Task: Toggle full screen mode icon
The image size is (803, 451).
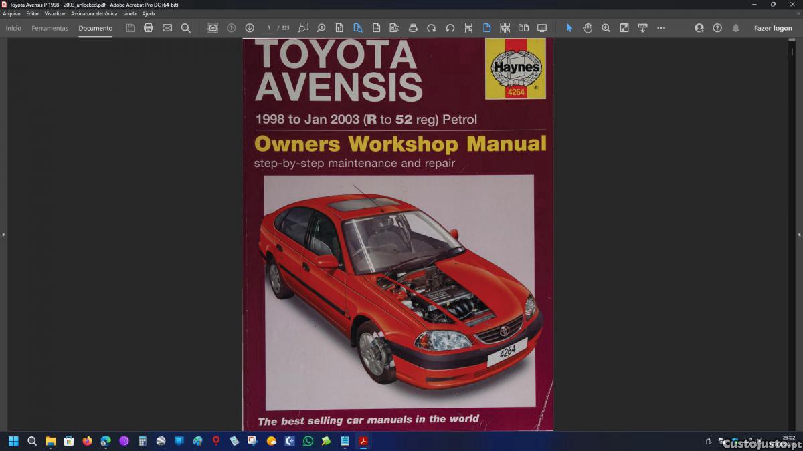Action: (542, 28)
